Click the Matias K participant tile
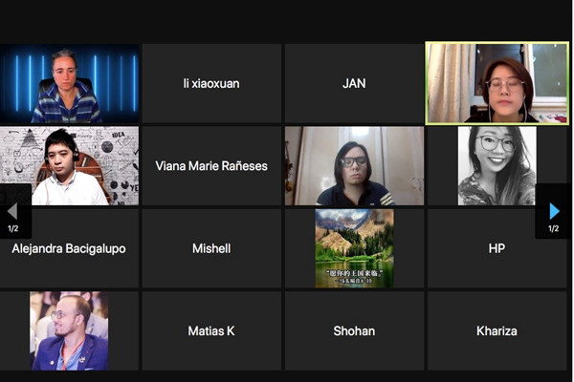574x382 pixels. click(x=211, y=330)
